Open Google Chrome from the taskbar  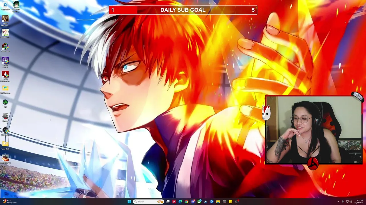pyautogui.click(x=186, y=202)
